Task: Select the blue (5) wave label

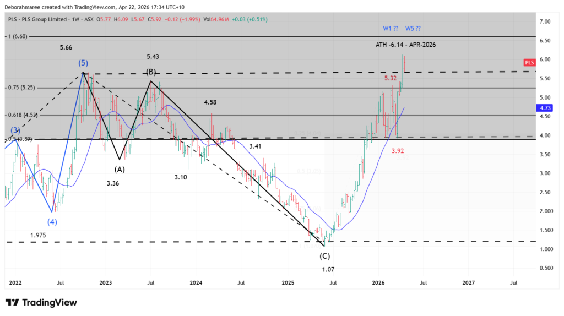Action: click(x=83, y=63)
